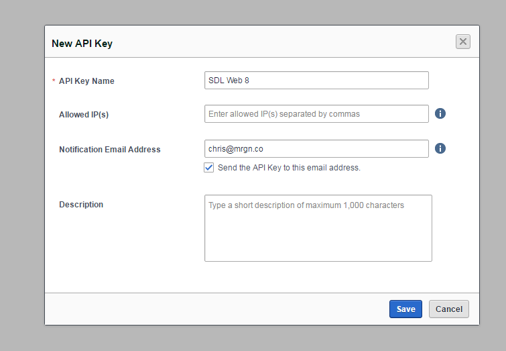Screen dimensions: 506x351
Task: Focus the API Key Name input field
Action: [x=316, y=81]
